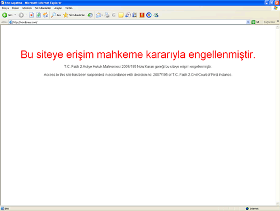280x211 pixels.
Task: Click the English 'Access to this site' sentence
Action: [x=138, y=75]
